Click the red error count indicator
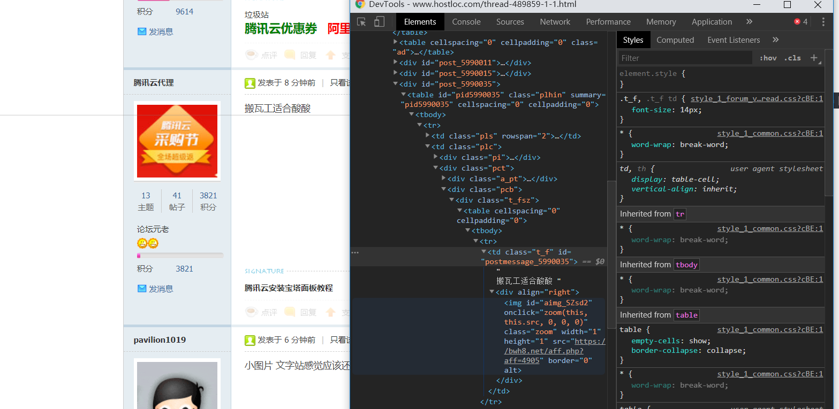 [x=800, y=22]
